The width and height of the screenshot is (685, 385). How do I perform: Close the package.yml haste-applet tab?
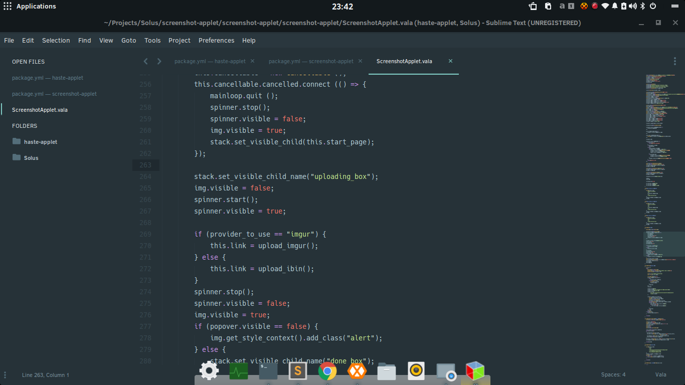point(252,61)
